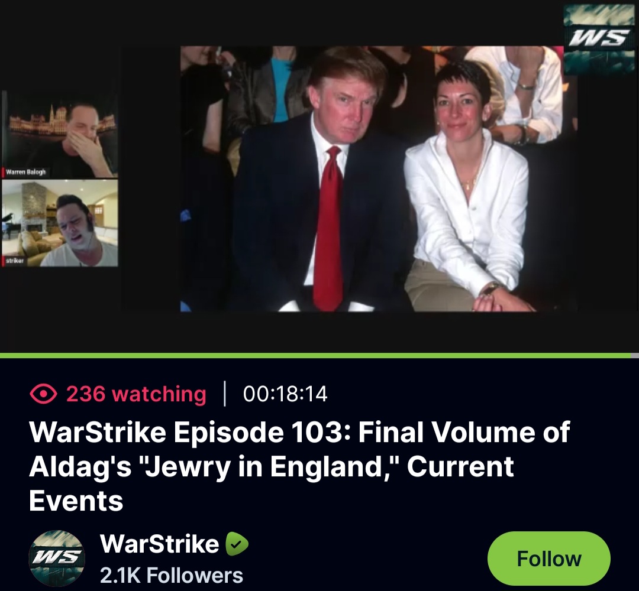Click the eye icon beside 236 watching
The height and width of the screenshot is (591, 639).
[43, 394]
